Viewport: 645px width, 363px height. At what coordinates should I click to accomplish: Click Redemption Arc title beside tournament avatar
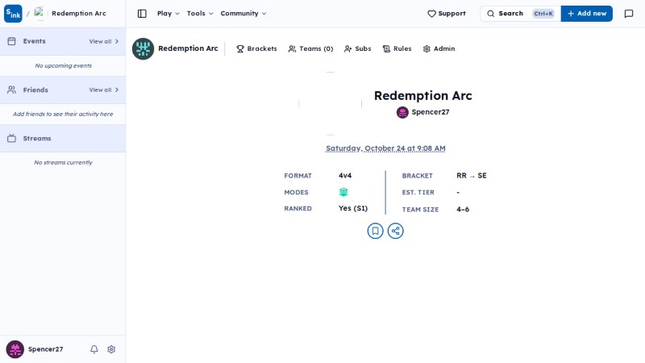pos(188,48)
